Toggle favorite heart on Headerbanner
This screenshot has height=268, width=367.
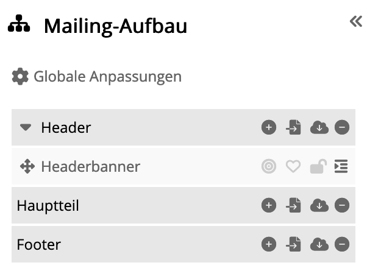pos(293,166)
